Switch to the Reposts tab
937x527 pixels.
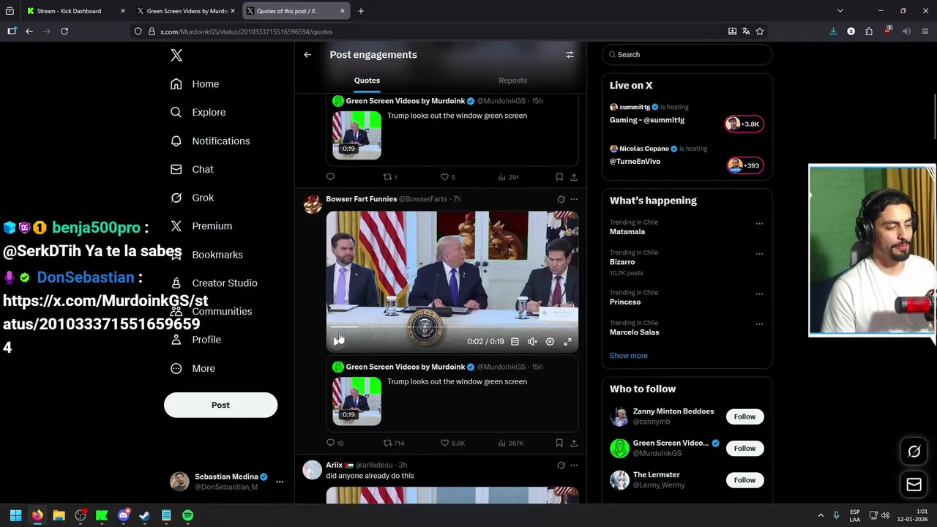tap(512, 81)
